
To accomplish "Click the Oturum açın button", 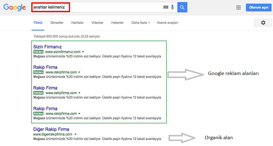I will pos(259,7).
